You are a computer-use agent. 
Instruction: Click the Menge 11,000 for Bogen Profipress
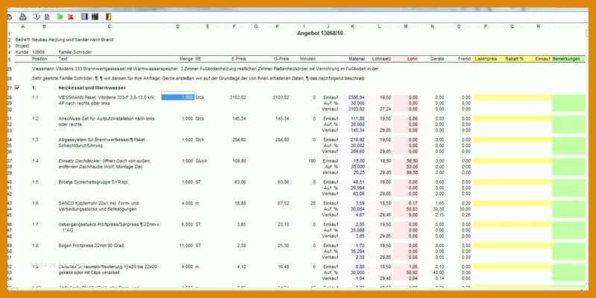[x=186, y=246]
